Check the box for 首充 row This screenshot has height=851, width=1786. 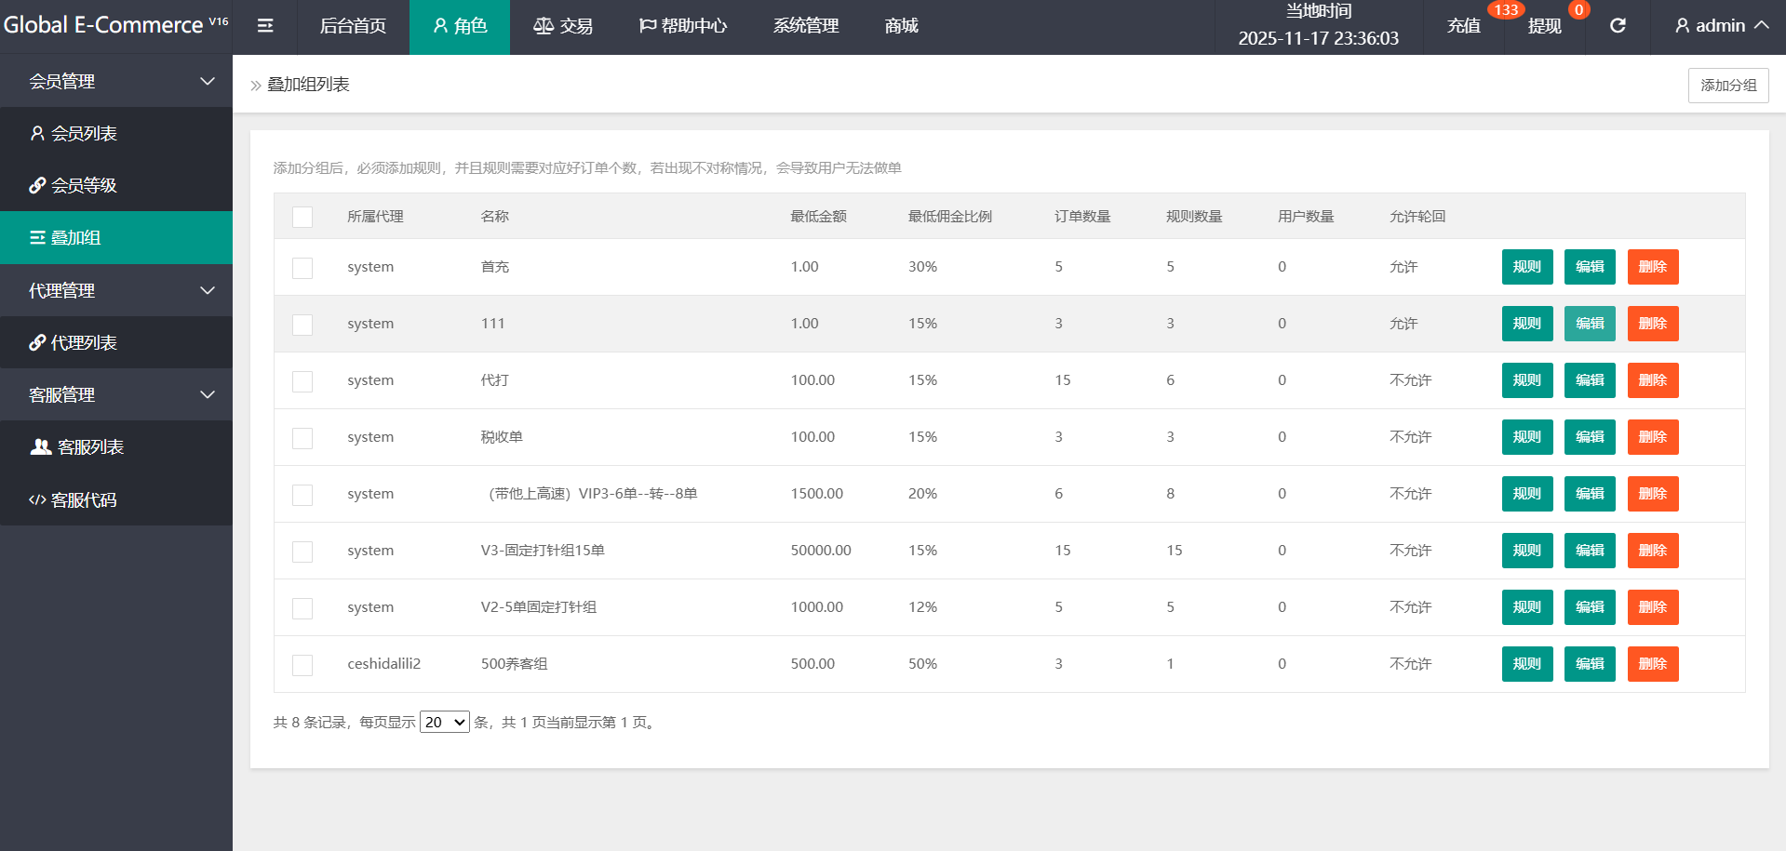pyautogui.click(x=302, y=268)
